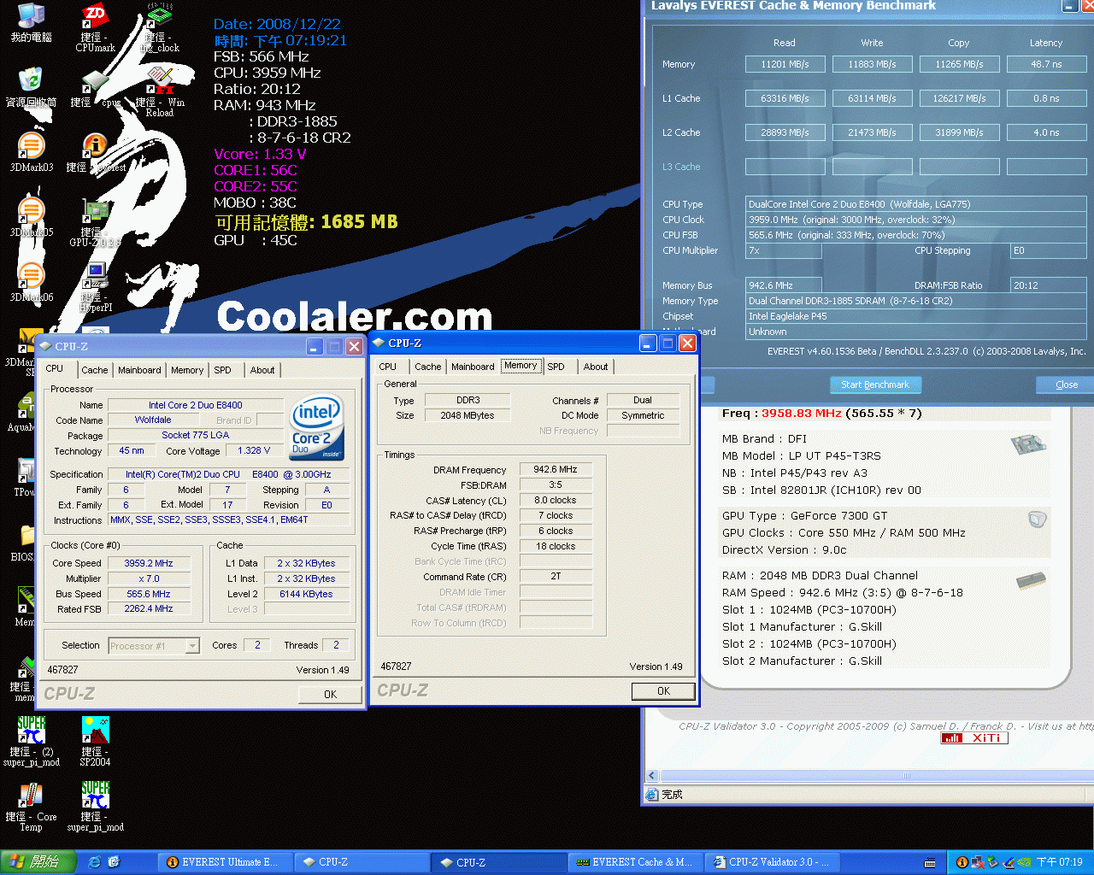Click the network disconnected tray icon

coord(977,862)
